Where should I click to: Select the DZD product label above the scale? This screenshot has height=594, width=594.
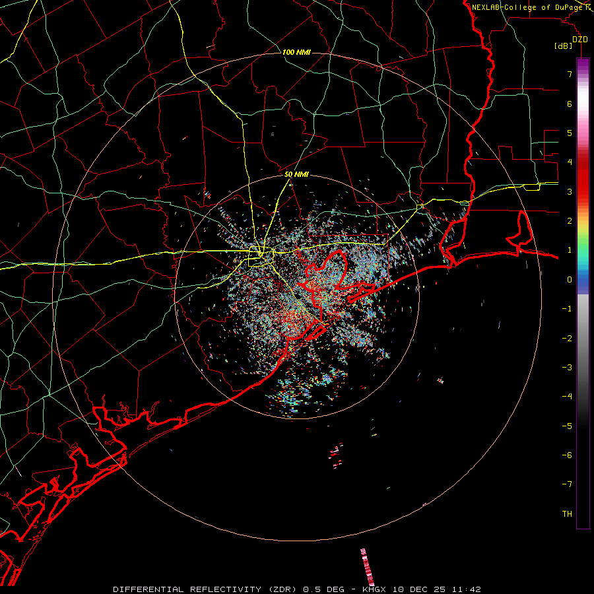point(580,40)
